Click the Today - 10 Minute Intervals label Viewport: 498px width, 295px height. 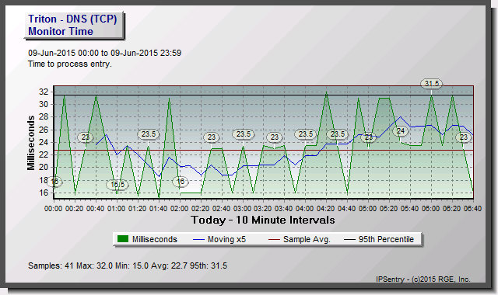coord(263,220)
